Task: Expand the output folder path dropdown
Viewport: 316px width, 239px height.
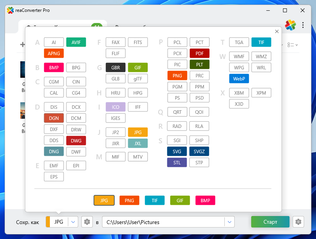Action: coord(229,222)
